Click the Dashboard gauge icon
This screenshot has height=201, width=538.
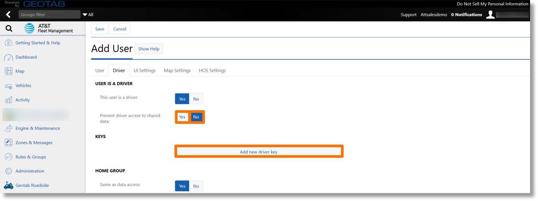click(x=8, y=57)
